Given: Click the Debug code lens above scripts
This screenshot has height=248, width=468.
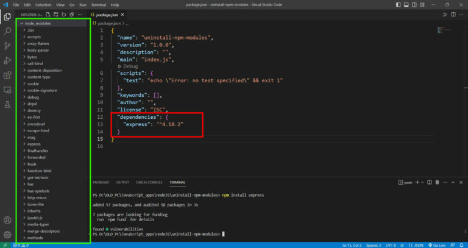Looking at the screenshot, I should 130,66.
